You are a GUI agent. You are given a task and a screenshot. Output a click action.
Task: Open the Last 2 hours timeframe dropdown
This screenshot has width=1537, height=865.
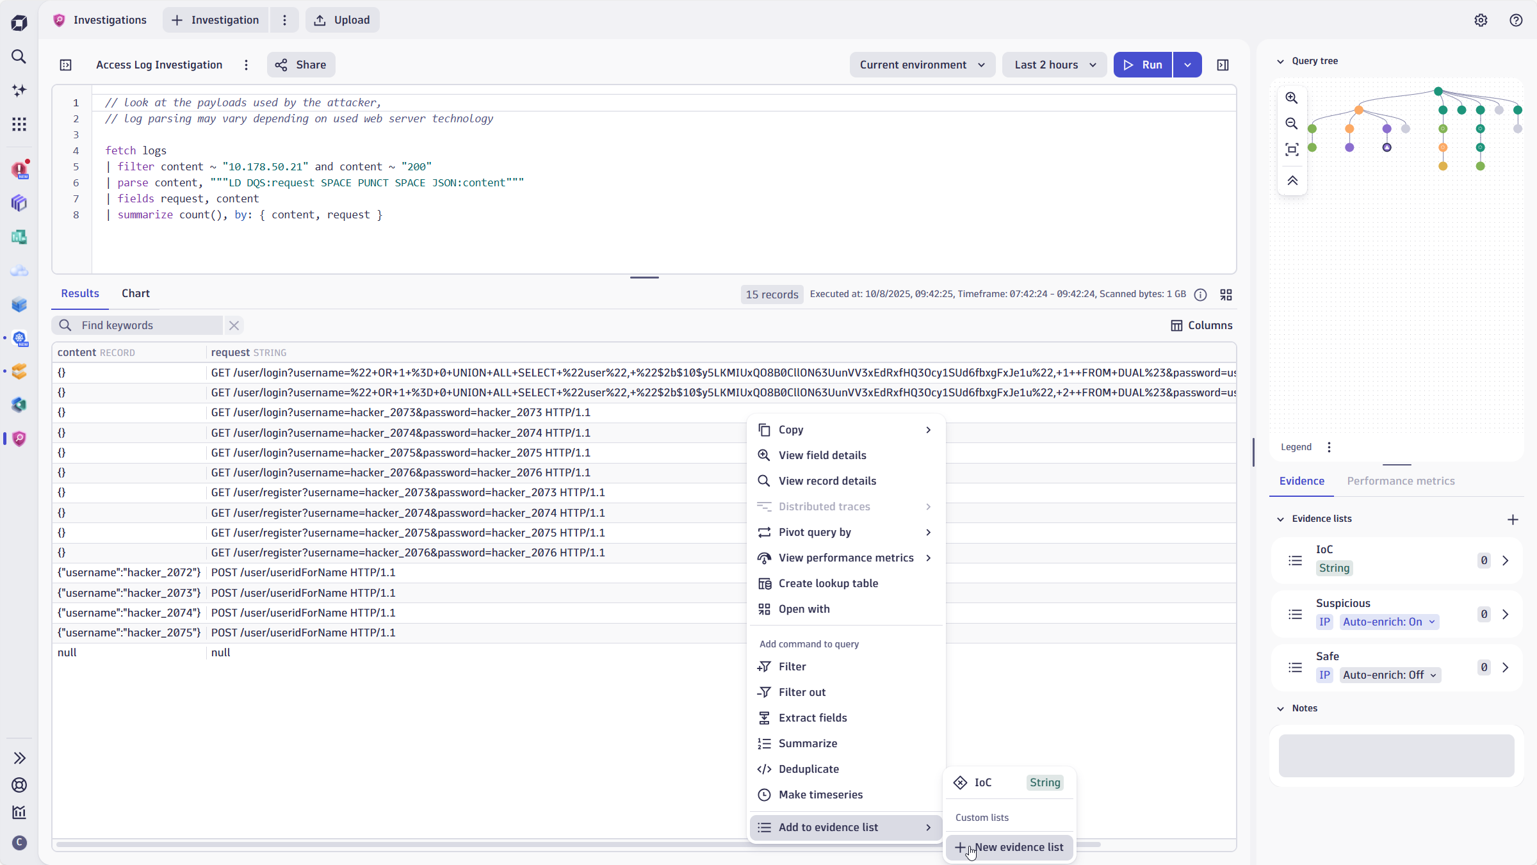click(x=1054, y=65)
